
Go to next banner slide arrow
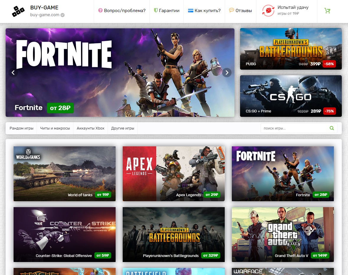[x=227, y=73]
